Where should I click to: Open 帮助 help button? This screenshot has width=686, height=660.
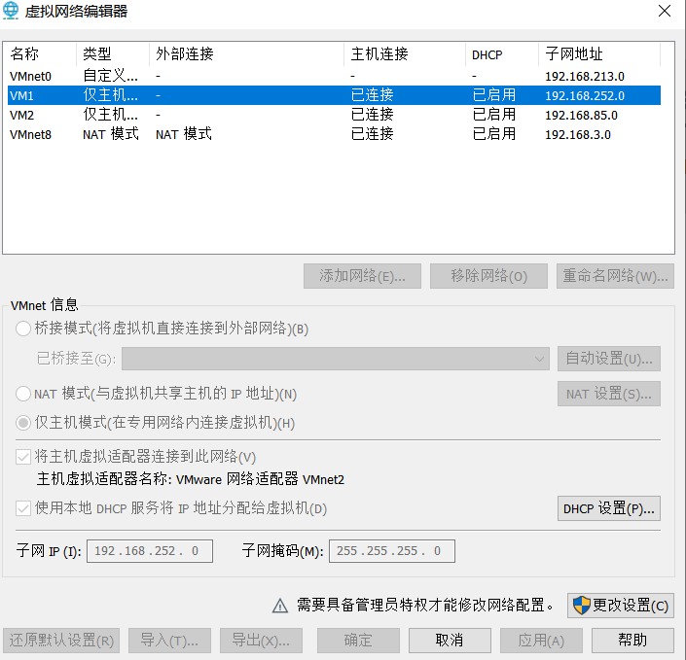(632, 641)
